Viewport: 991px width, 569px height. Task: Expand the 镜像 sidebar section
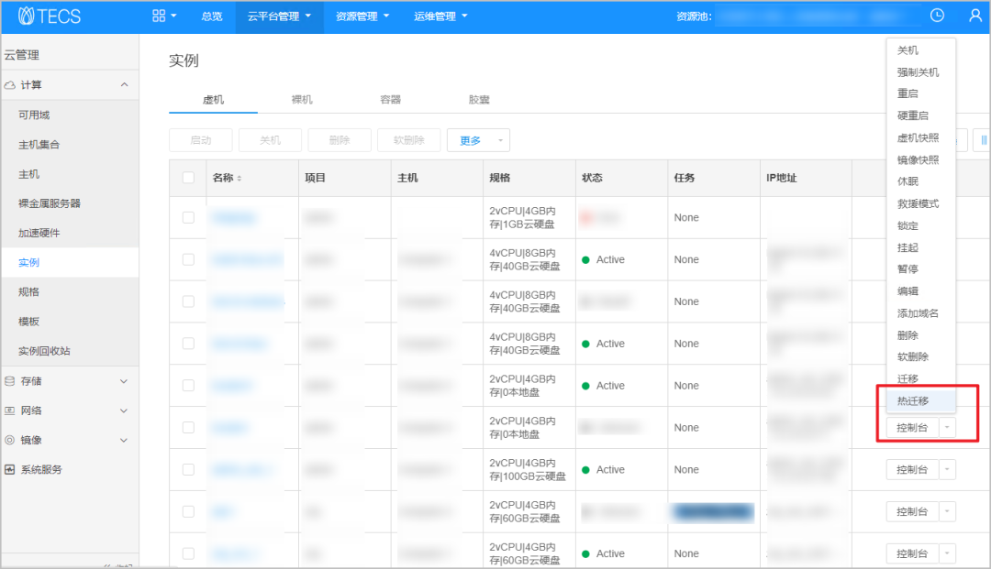pyautogui.click(x=124, y=441)
